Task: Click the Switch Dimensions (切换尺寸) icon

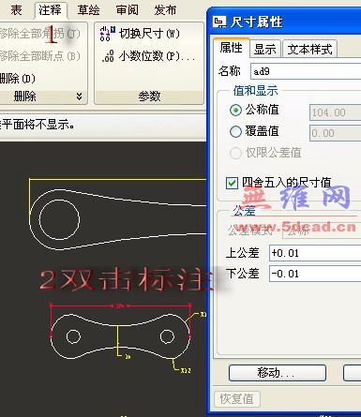Action: 107,34
